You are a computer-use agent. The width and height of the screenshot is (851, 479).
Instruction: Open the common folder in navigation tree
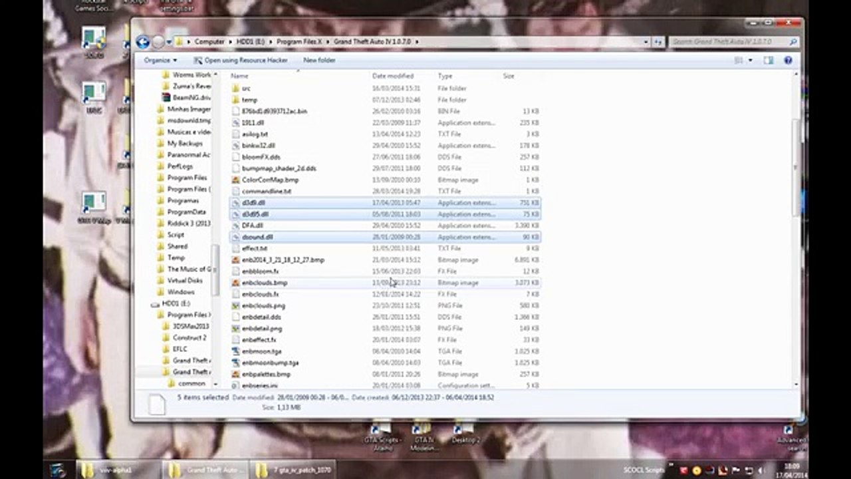click(191, 383)
